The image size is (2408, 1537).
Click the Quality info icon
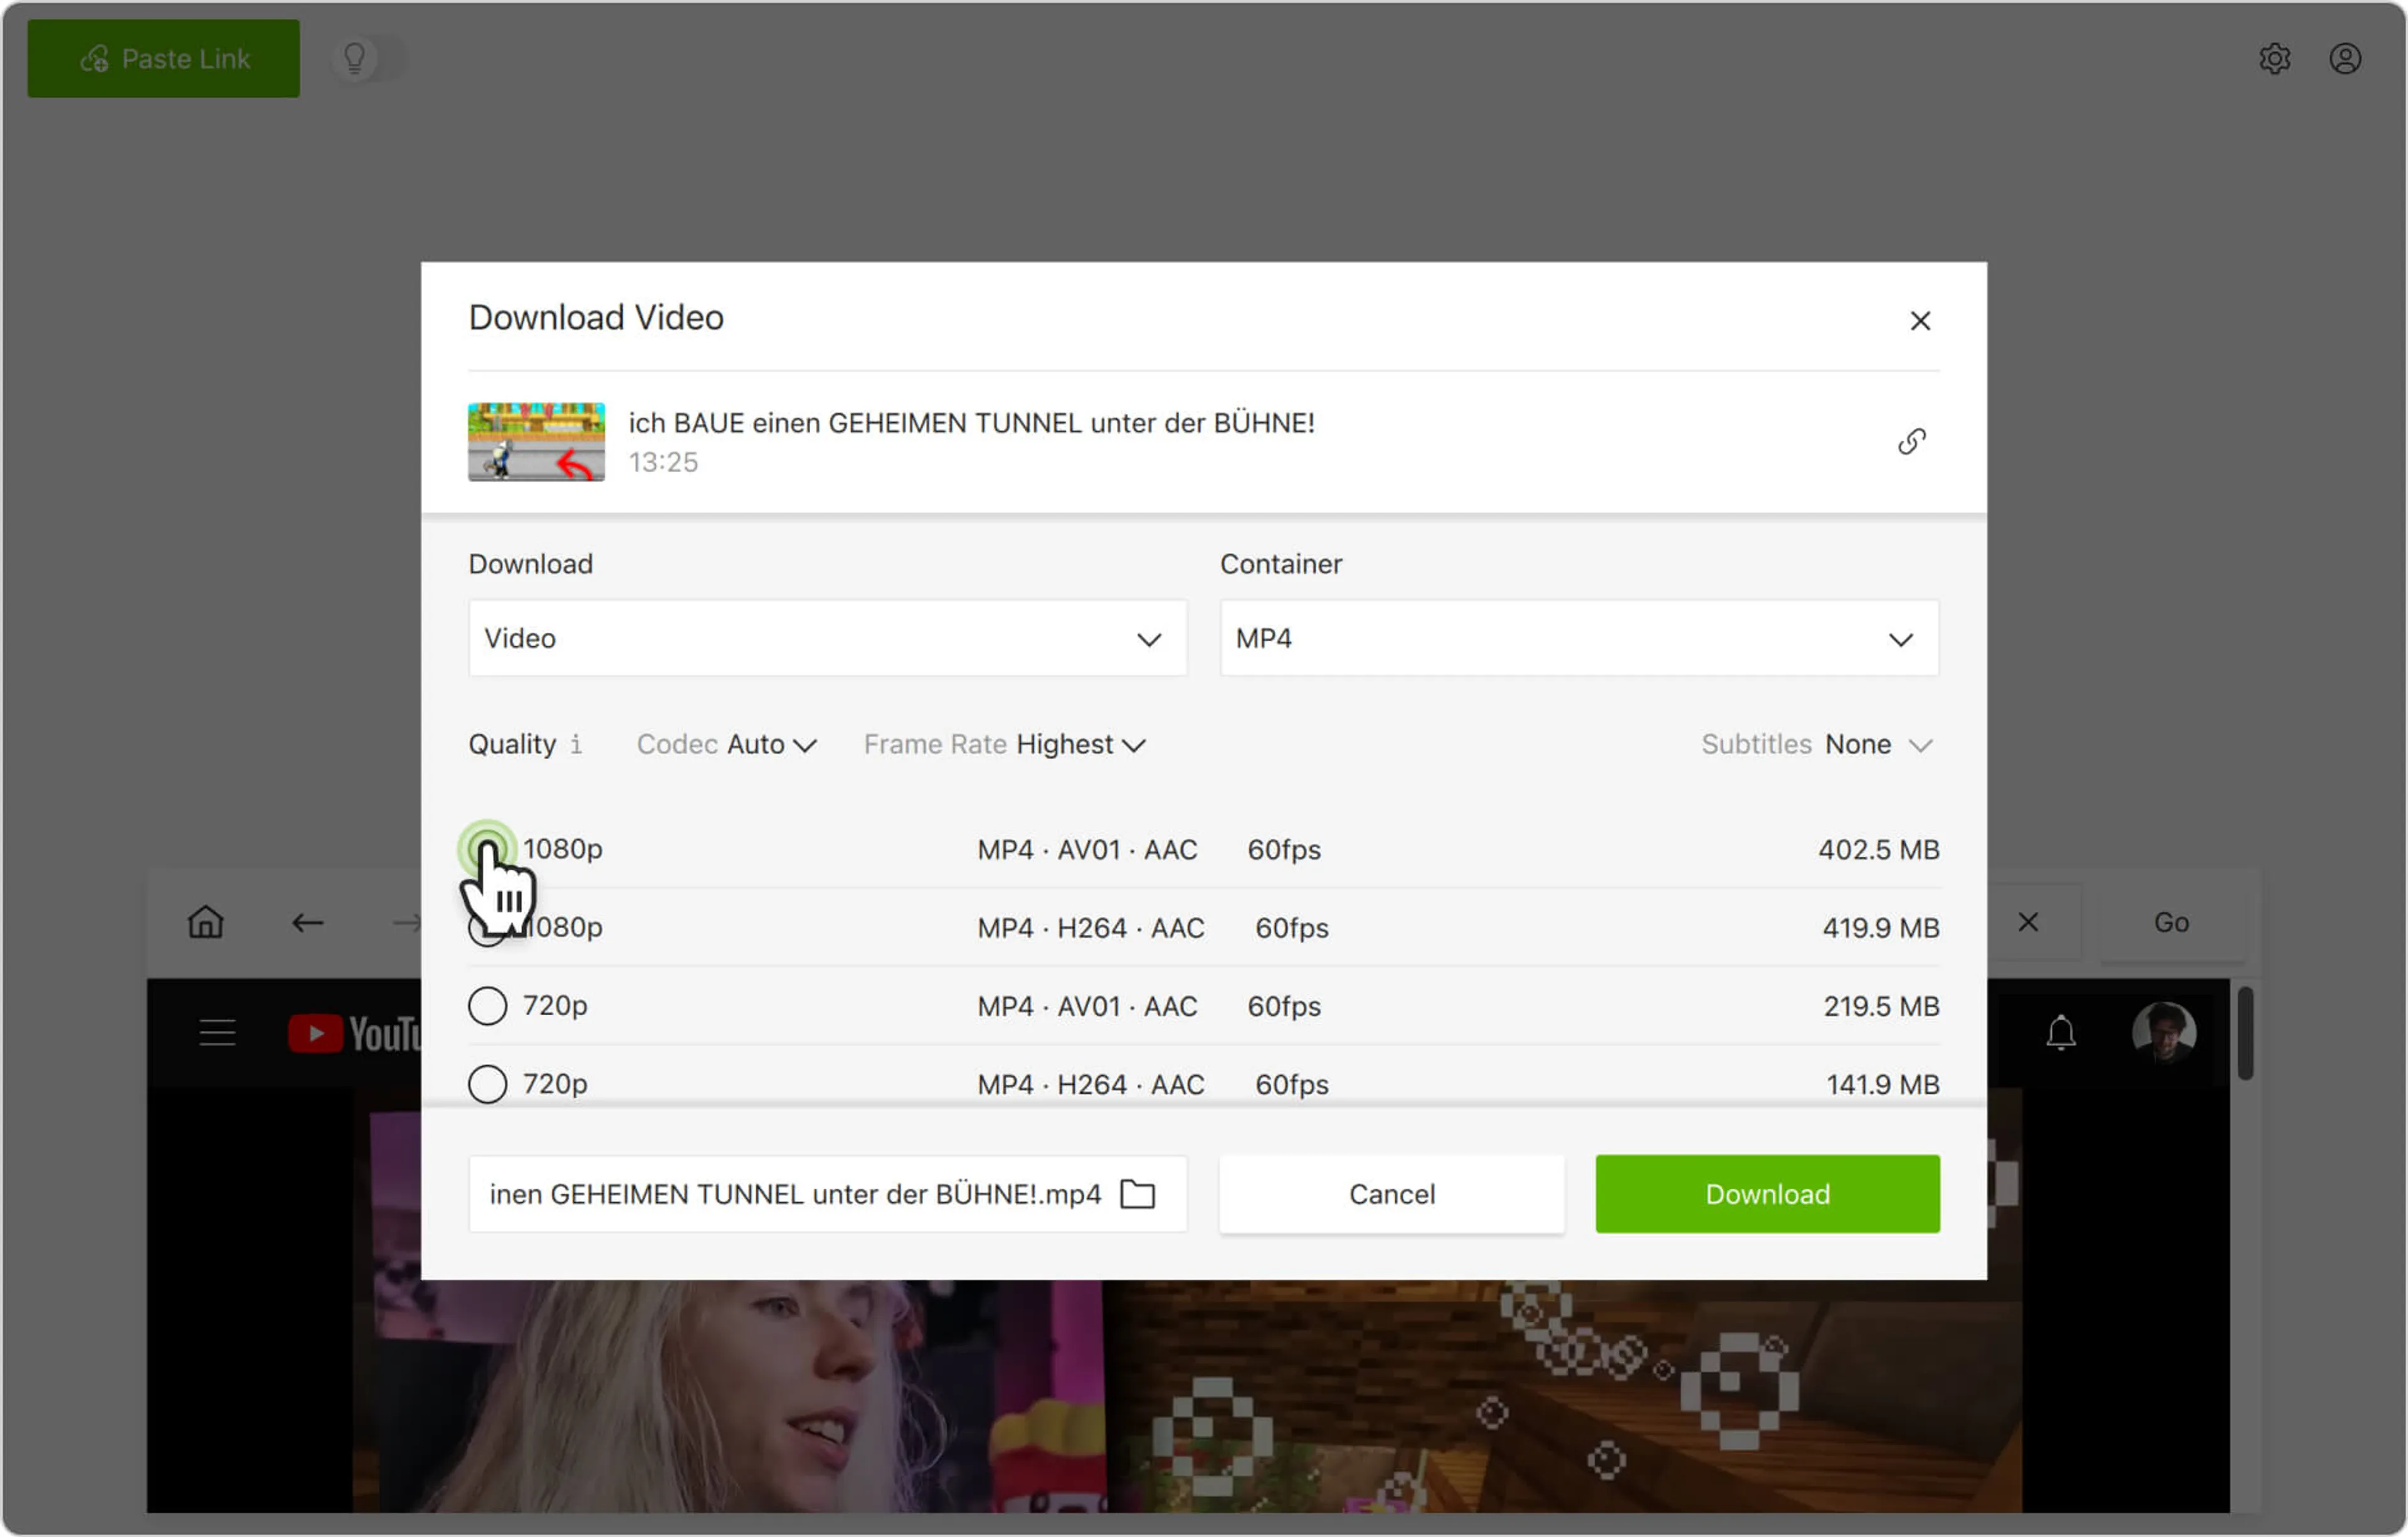576,744
